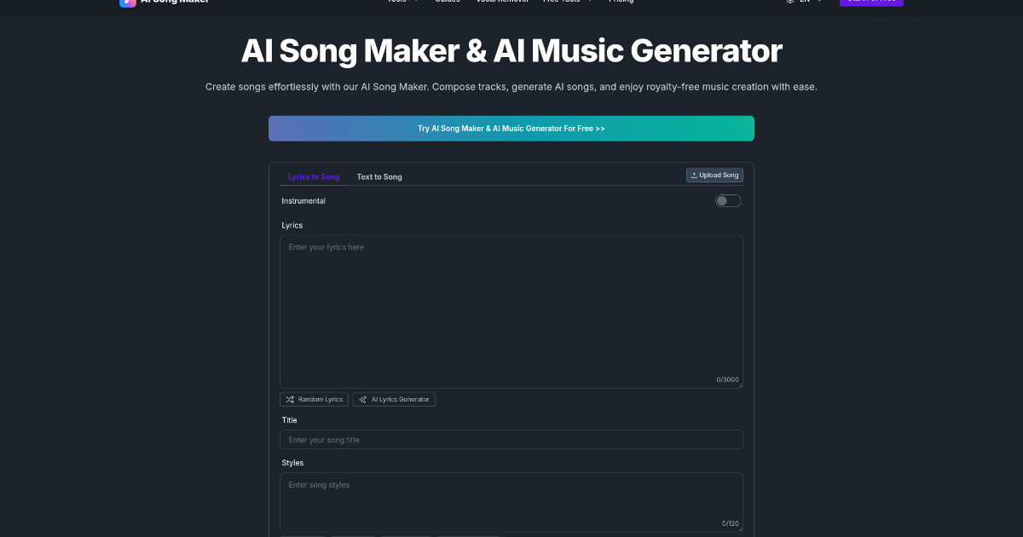Click the shuffle icon in Random Lyrics
Viewport: 1023px width, 537px height.
(290, 399)
